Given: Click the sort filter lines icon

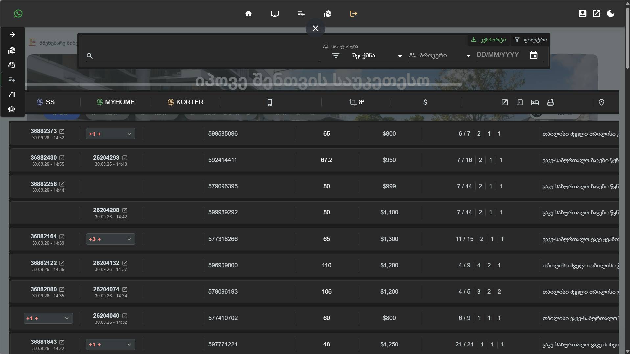Looking at the screenshot, I should (x=336, y=56).
